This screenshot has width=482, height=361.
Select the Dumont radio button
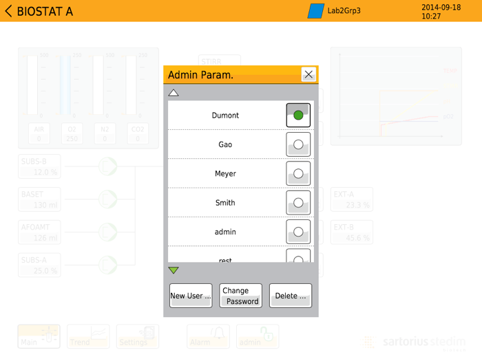click(298, 115)
